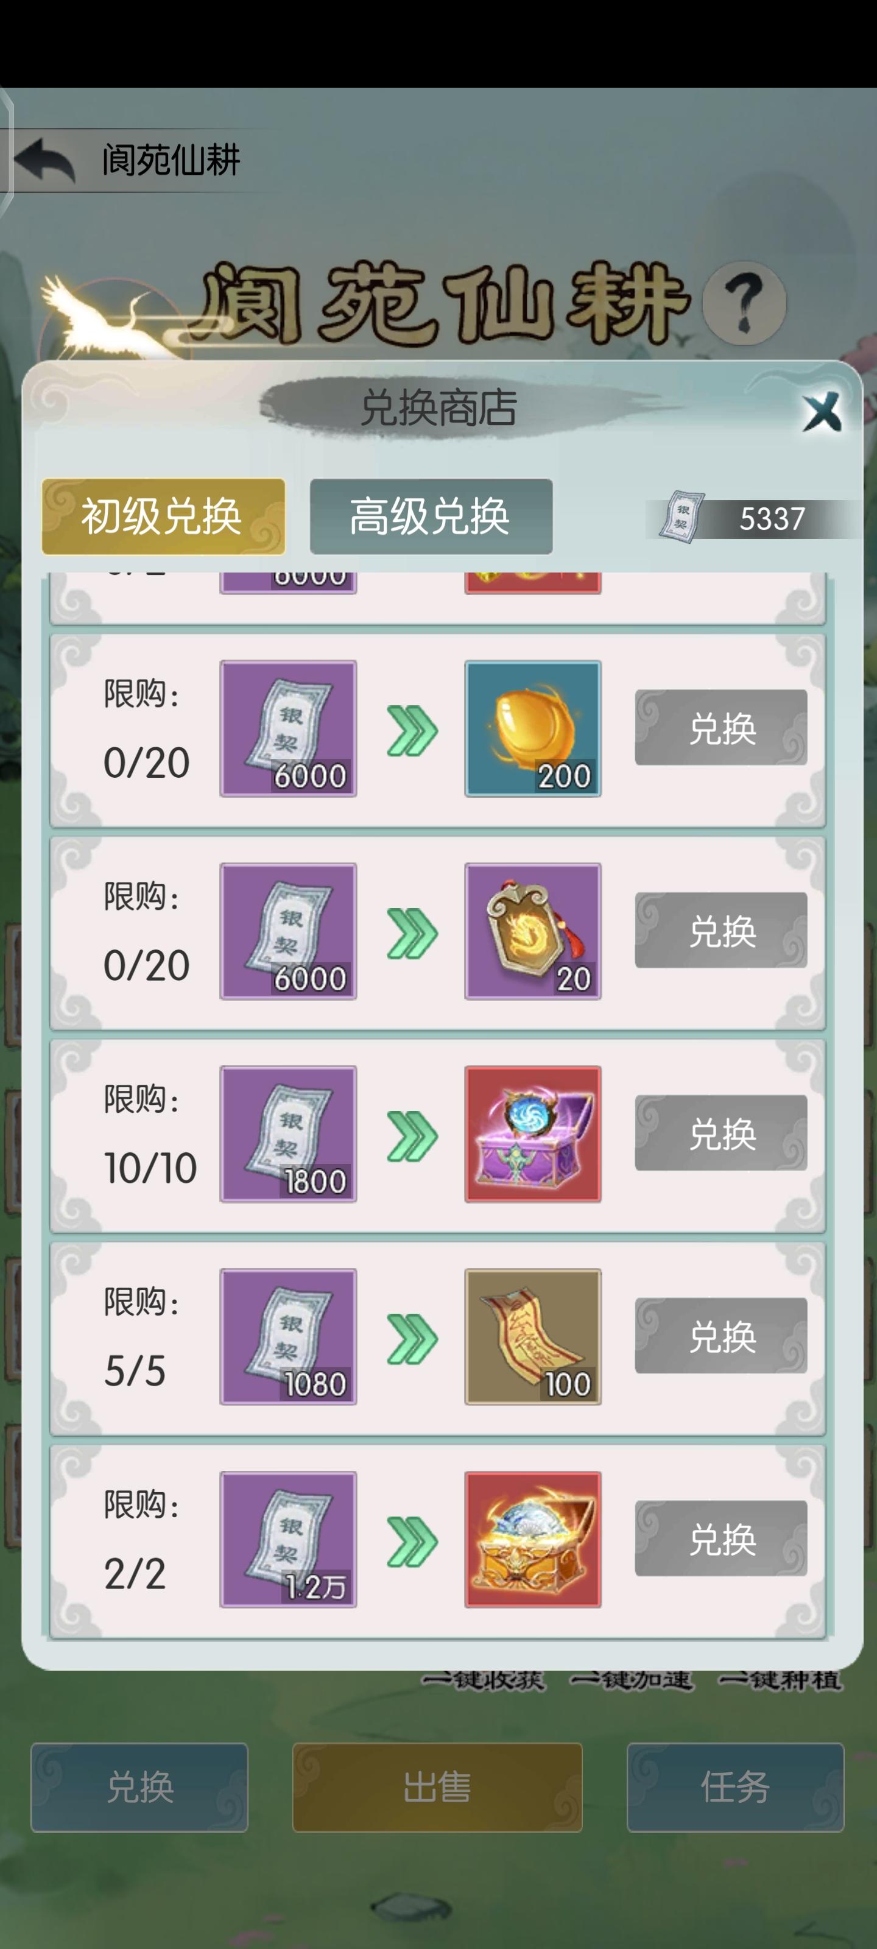Tap the bottom 出售 button
Screen dimensions: 877x1949
coord(437,1788)
